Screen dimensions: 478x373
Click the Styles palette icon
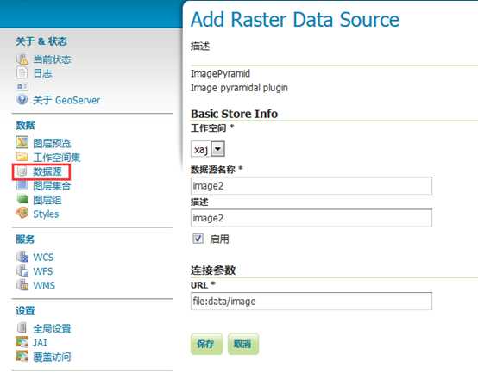22,213
